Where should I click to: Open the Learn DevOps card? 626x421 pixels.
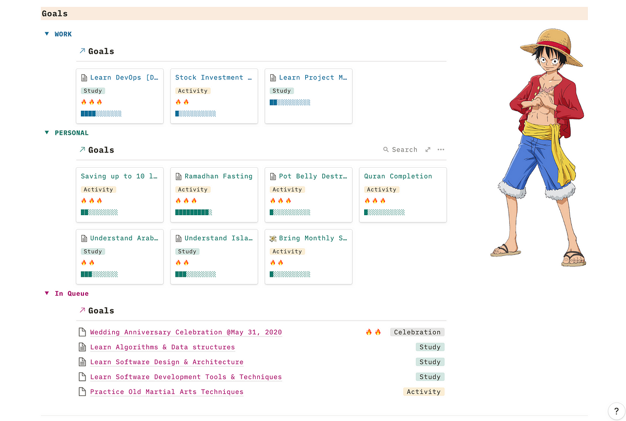[120, 96]
